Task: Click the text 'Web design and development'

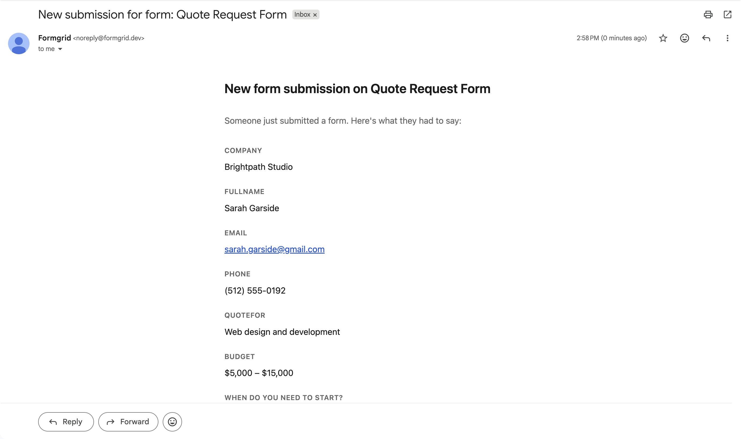Action: pyautogui.click(x=282, y=332)
